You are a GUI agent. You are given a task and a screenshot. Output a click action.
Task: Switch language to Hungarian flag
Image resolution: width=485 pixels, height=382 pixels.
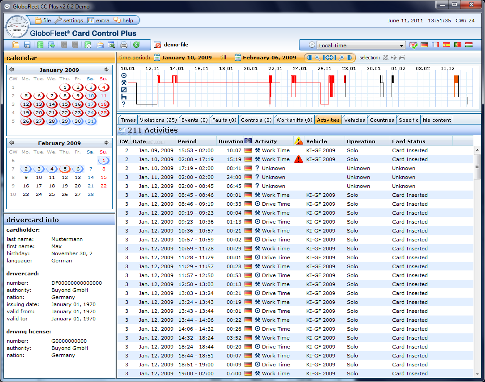(469, 45)
